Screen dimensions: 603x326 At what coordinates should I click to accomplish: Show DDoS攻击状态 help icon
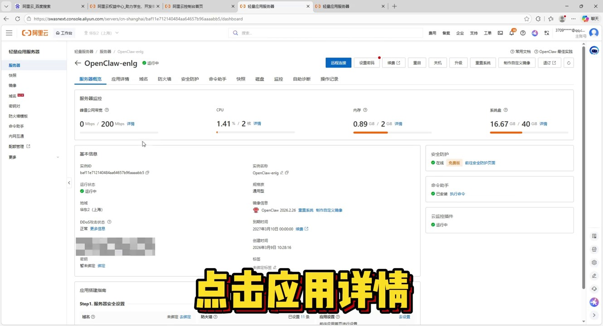[x=109, y=222]
